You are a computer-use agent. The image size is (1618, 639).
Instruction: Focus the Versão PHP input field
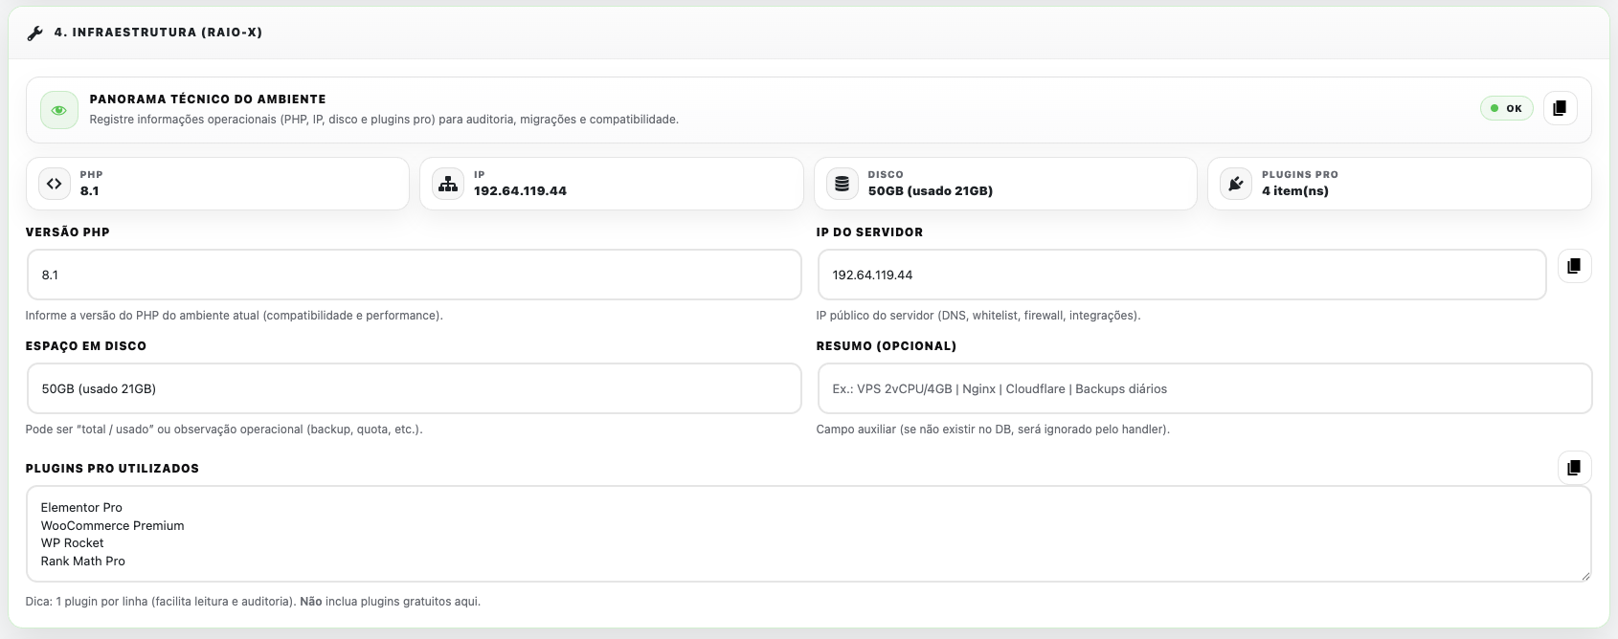coord(414,275)
